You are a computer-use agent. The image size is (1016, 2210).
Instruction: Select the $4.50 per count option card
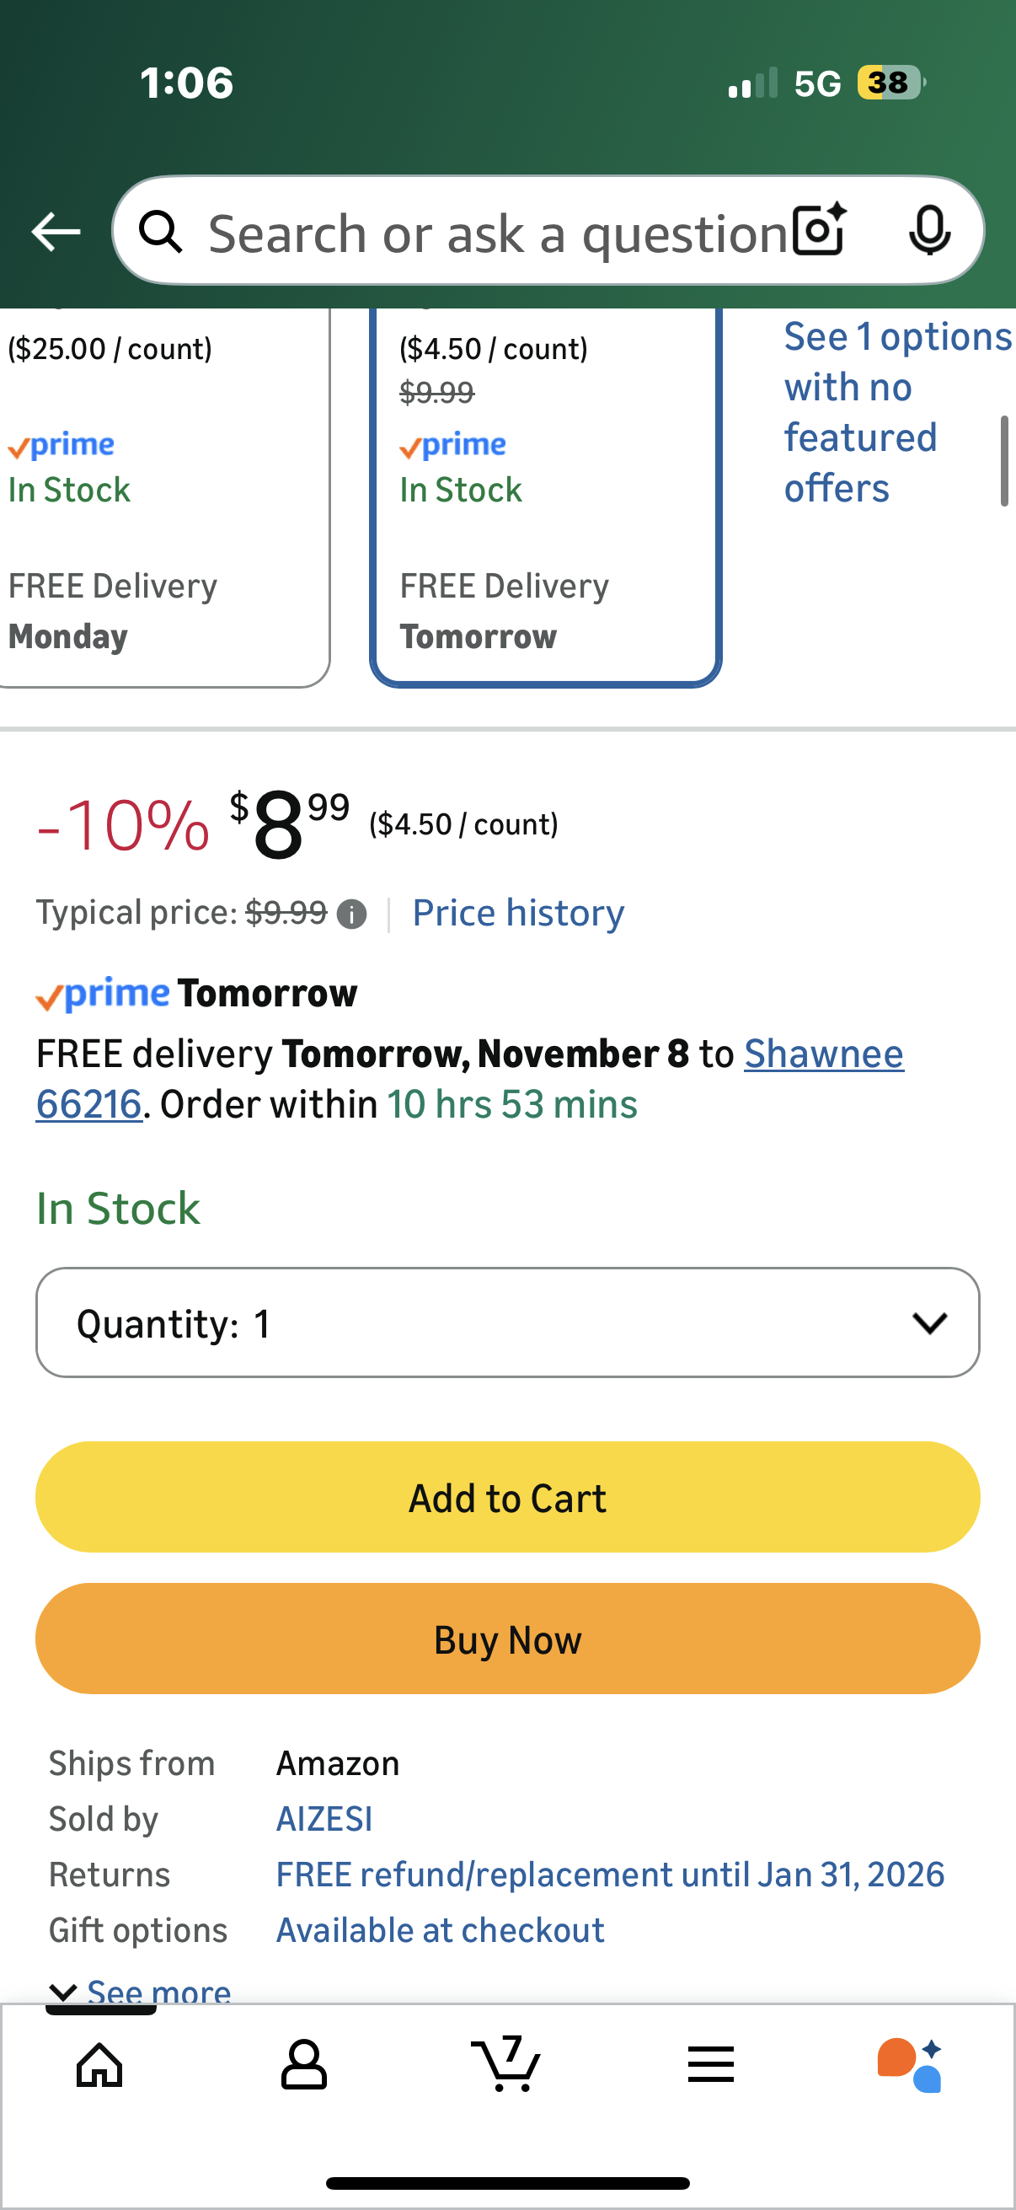[545, 497]
